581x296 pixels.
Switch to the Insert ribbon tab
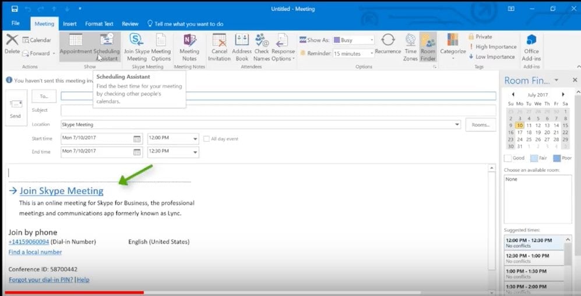tap(70, 24)
